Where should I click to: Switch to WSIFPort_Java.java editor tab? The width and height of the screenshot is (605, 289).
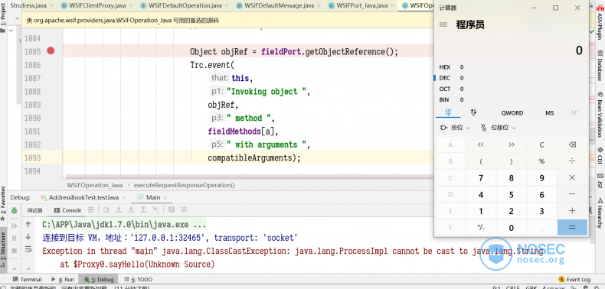pos(362,5)
